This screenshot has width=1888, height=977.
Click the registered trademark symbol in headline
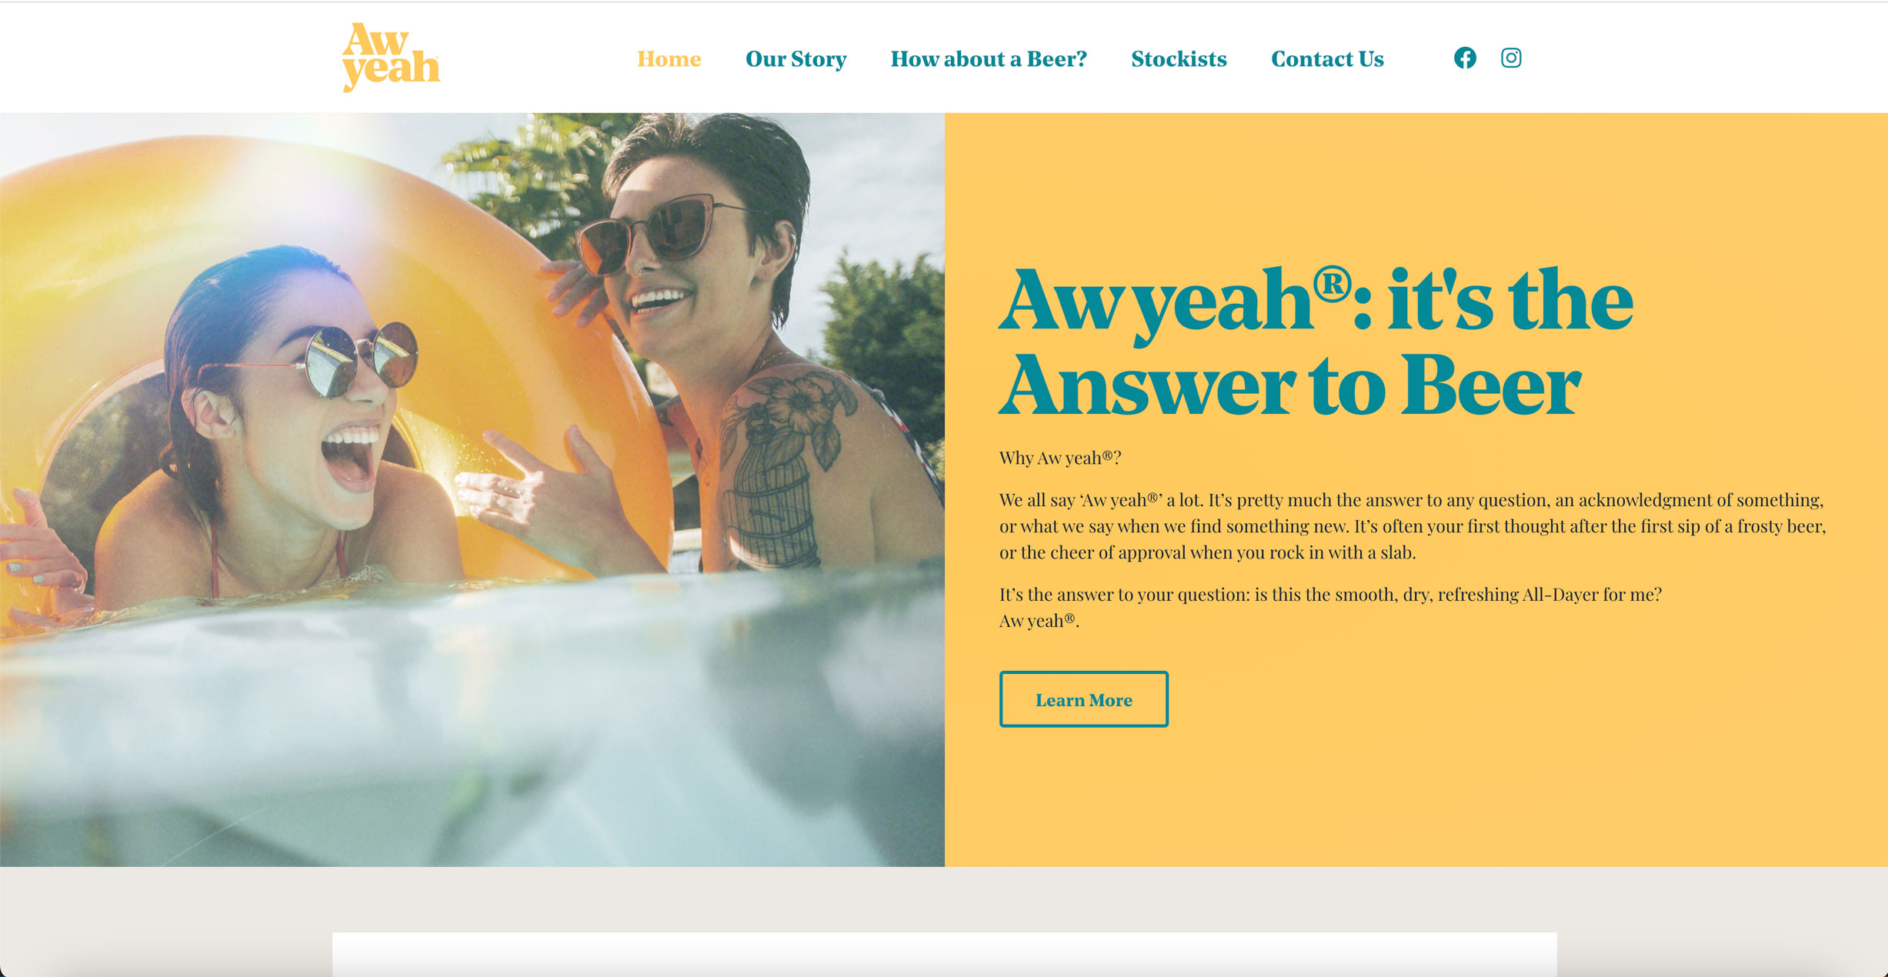point(1332,285)
